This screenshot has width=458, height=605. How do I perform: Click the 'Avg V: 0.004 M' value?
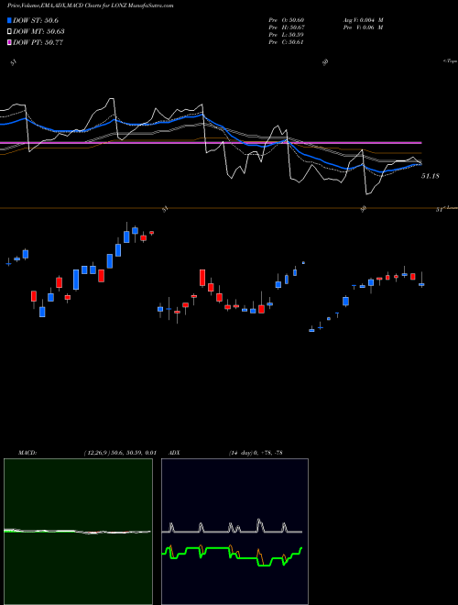coord(363,20)
